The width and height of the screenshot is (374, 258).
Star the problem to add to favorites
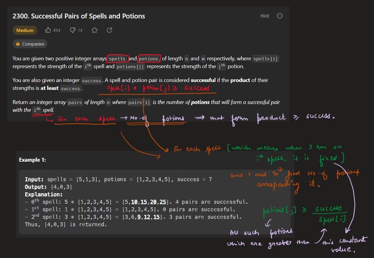pos(94,30)
